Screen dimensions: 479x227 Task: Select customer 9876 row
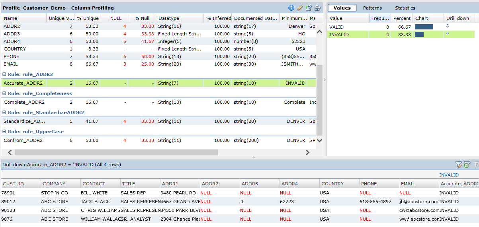(240, 219)
